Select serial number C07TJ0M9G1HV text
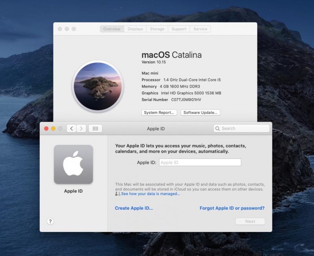 (x=186, y=100)
